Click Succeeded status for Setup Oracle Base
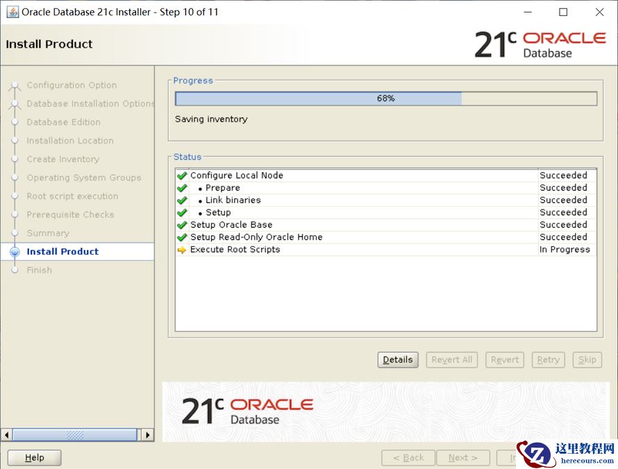Image resolution: width=618 pixels, height=469 pixels. [x=563, y=225]
